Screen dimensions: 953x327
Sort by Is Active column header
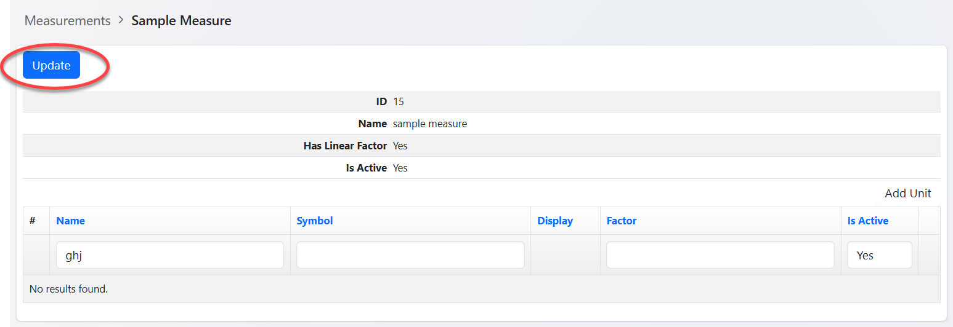click(867, 221)
